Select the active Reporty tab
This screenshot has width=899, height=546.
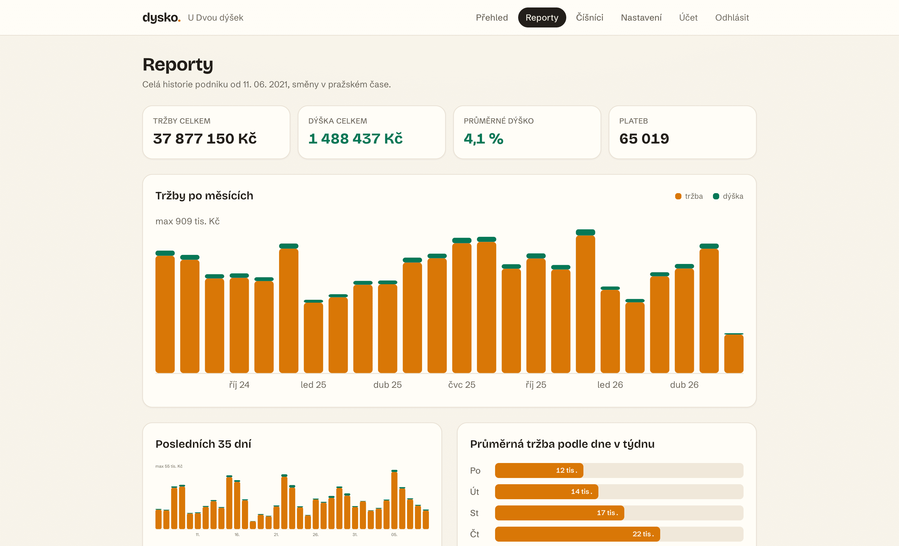tap(542, 17)
